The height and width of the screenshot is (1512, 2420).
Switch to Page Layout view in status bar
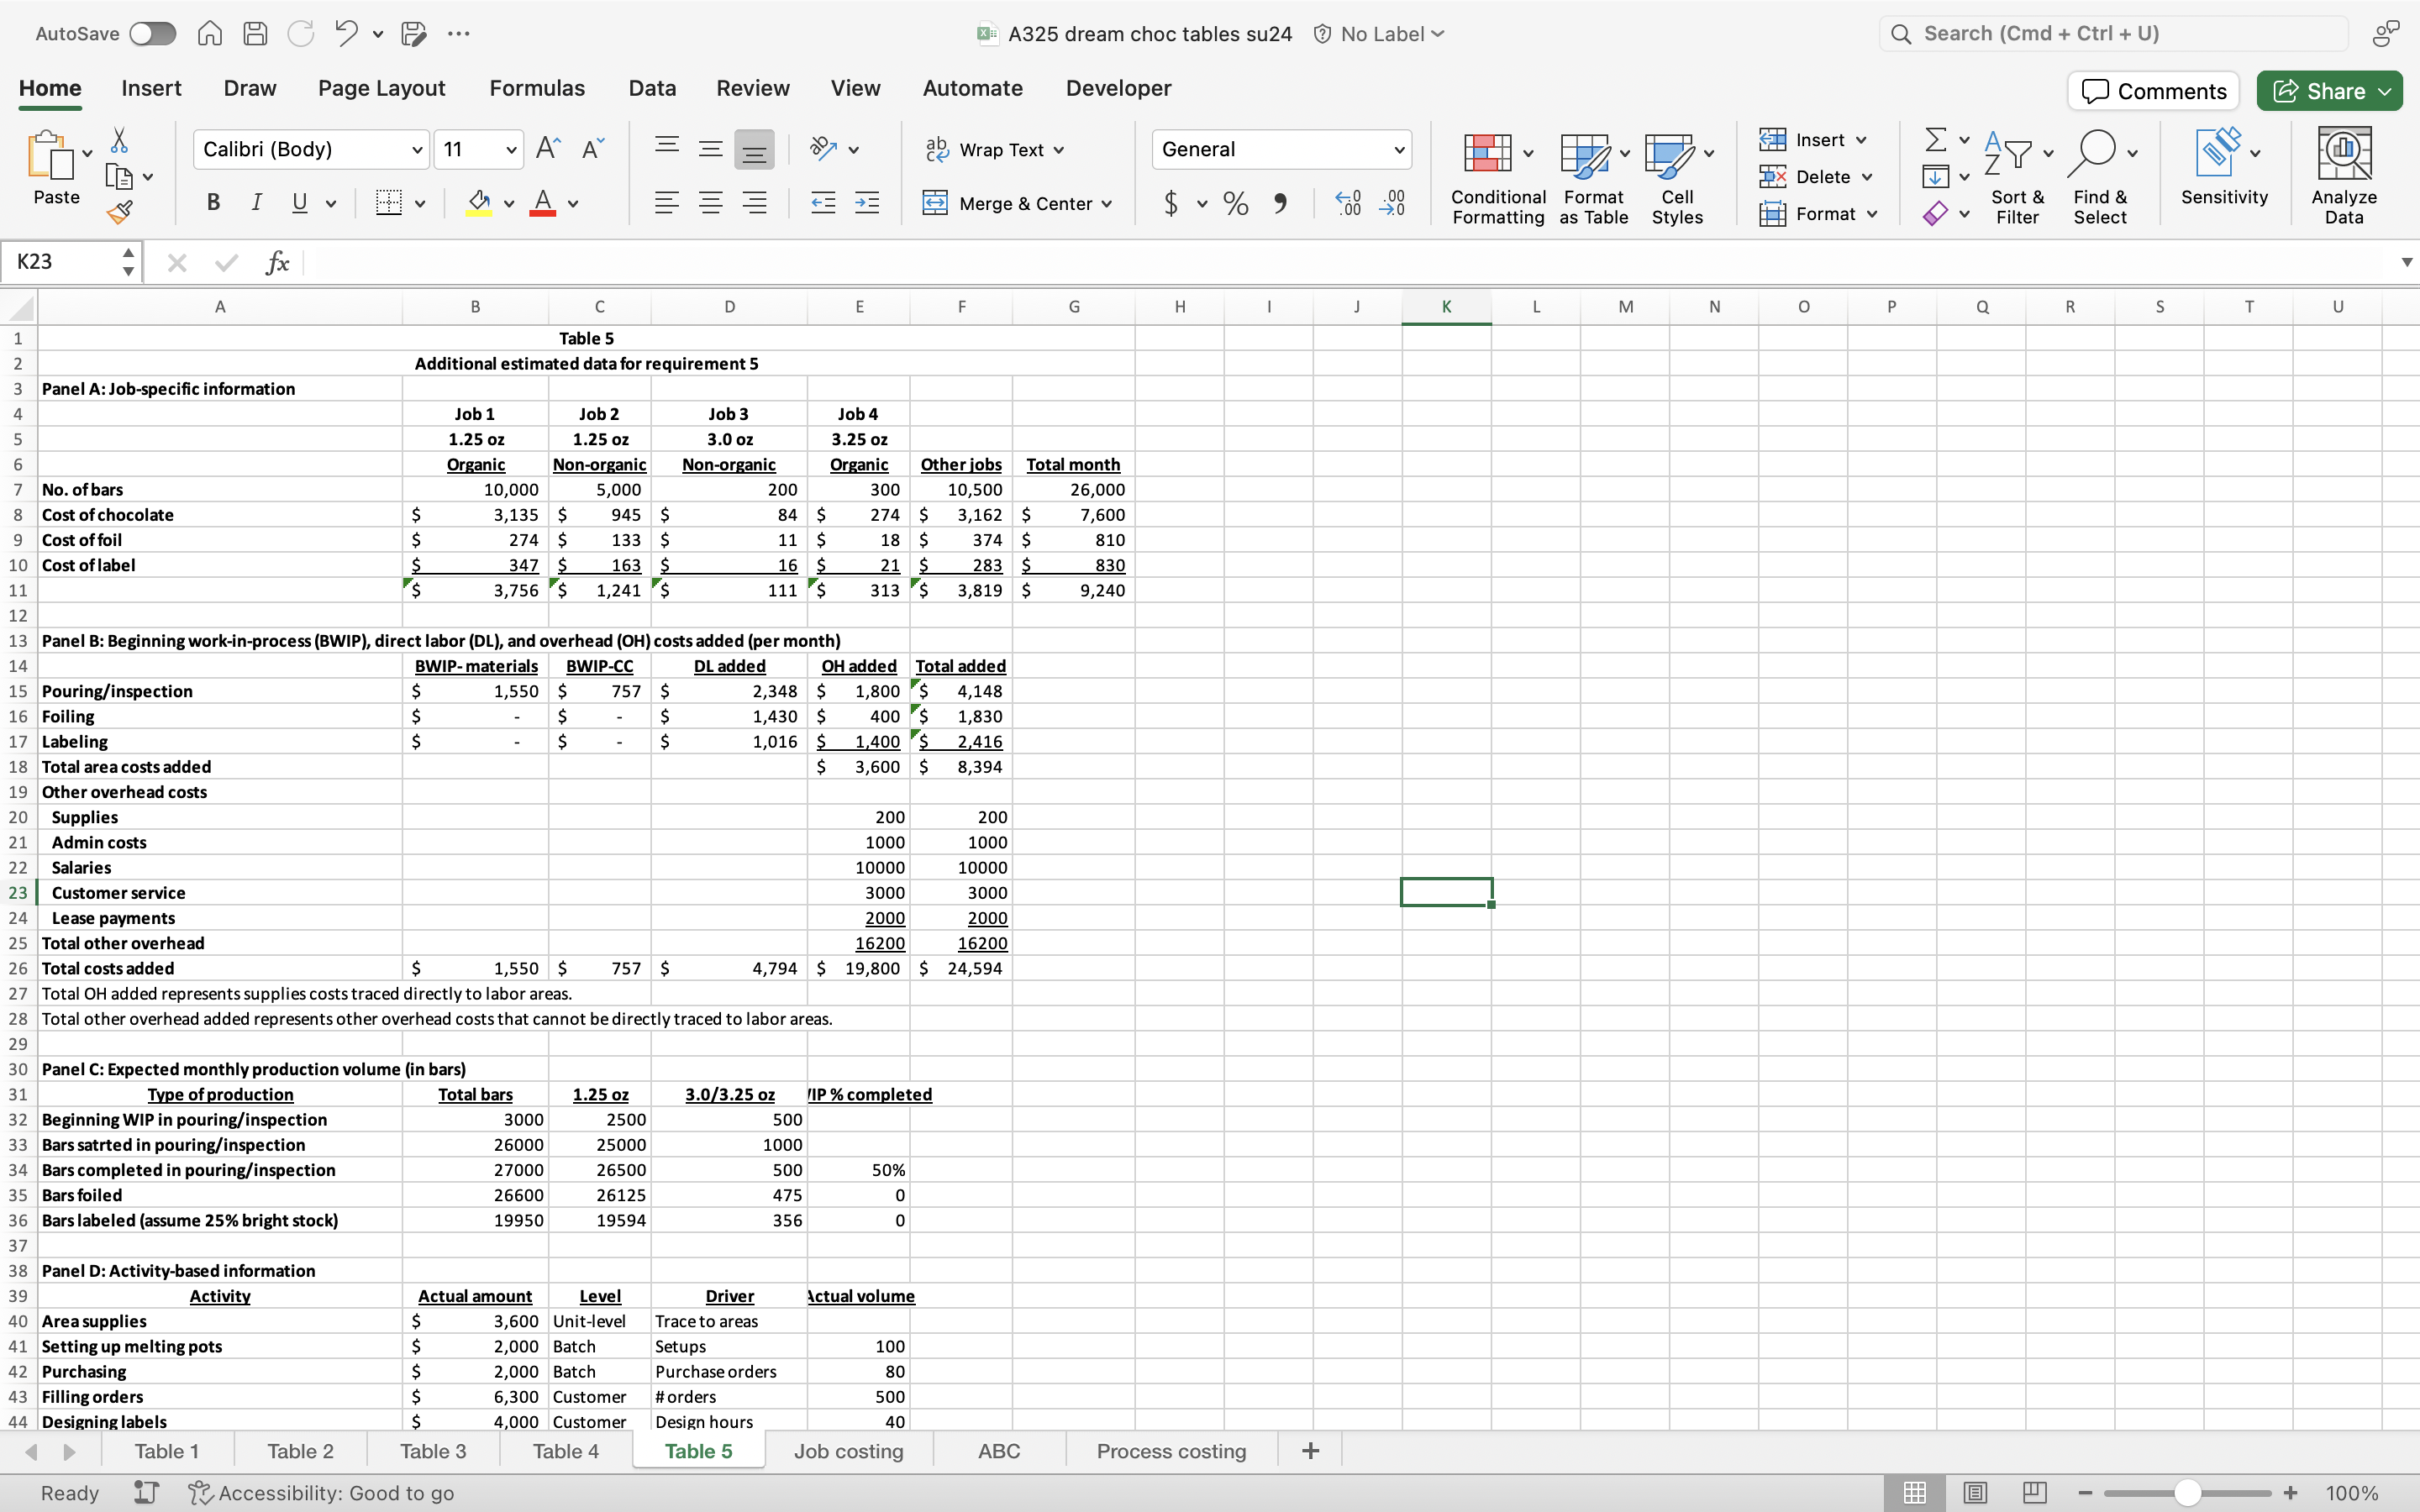point(1974,1492)
